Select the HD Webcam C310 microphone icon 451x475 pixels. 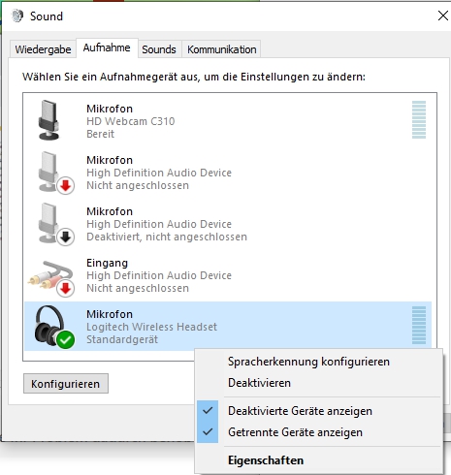pos(49,120)
